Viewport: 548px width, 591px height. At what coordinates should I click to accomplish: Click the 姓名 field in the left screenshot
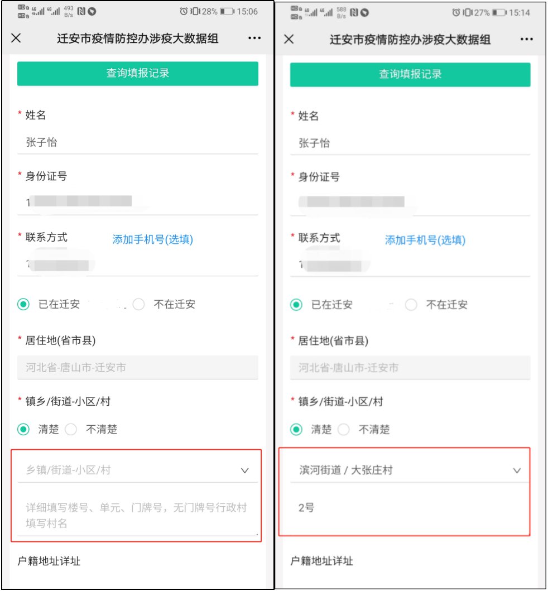pyautogui.click(x=137, y=142)
